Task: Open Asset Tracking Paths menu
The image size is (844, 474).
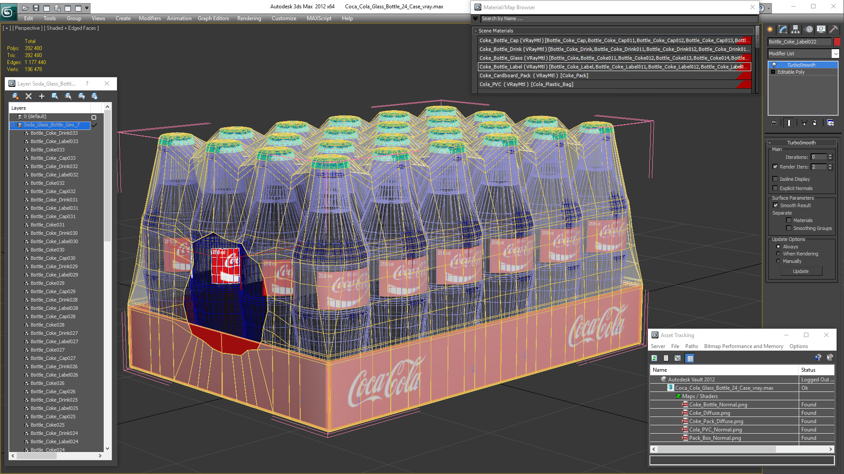Action: (691, 346)
